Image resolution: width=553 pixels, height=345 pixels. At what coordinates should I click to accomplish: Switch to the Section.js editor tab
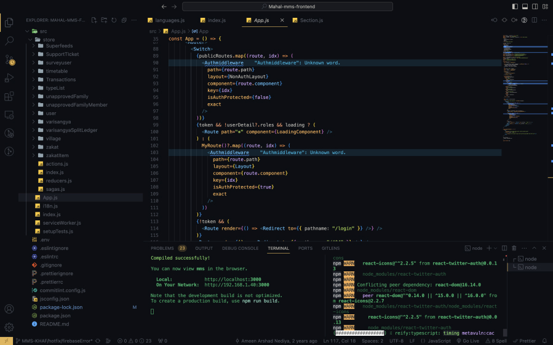point(311,20)
